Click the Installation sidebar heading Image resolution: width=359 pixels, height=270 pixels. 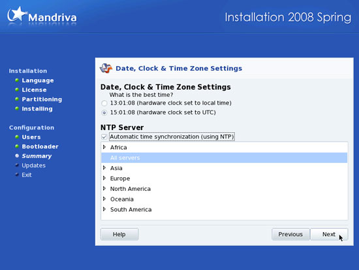tap(28, 71)
